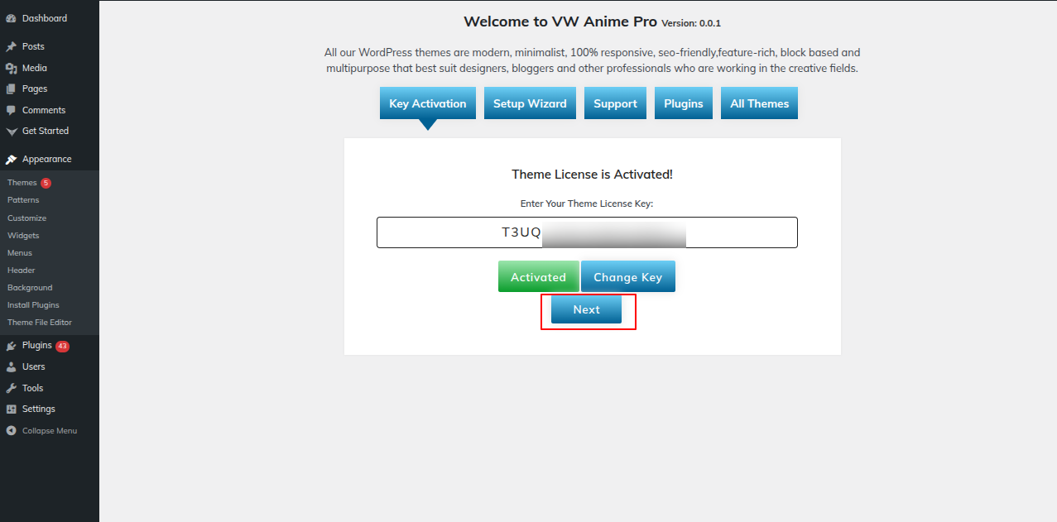Click the Dashboard gauge icon

pos(11,18)
